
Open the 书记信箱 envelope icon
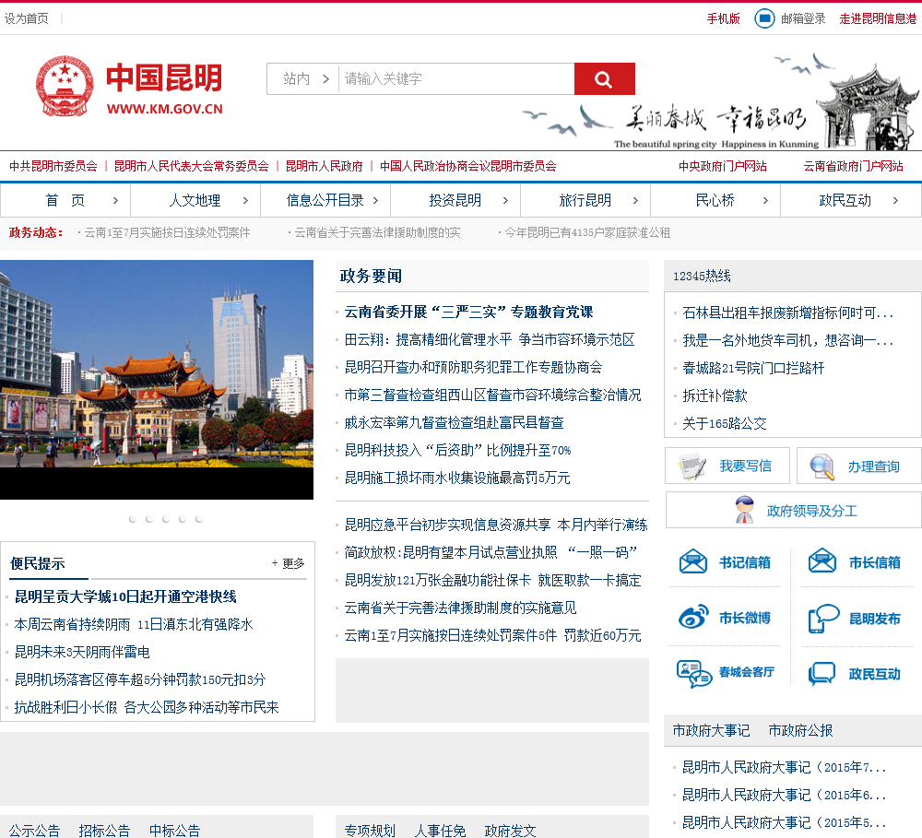[x=693, y=561]
